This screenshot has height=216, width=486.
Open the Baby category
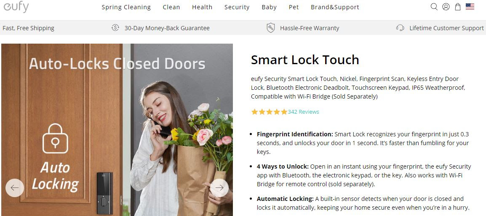click(269, 7)
